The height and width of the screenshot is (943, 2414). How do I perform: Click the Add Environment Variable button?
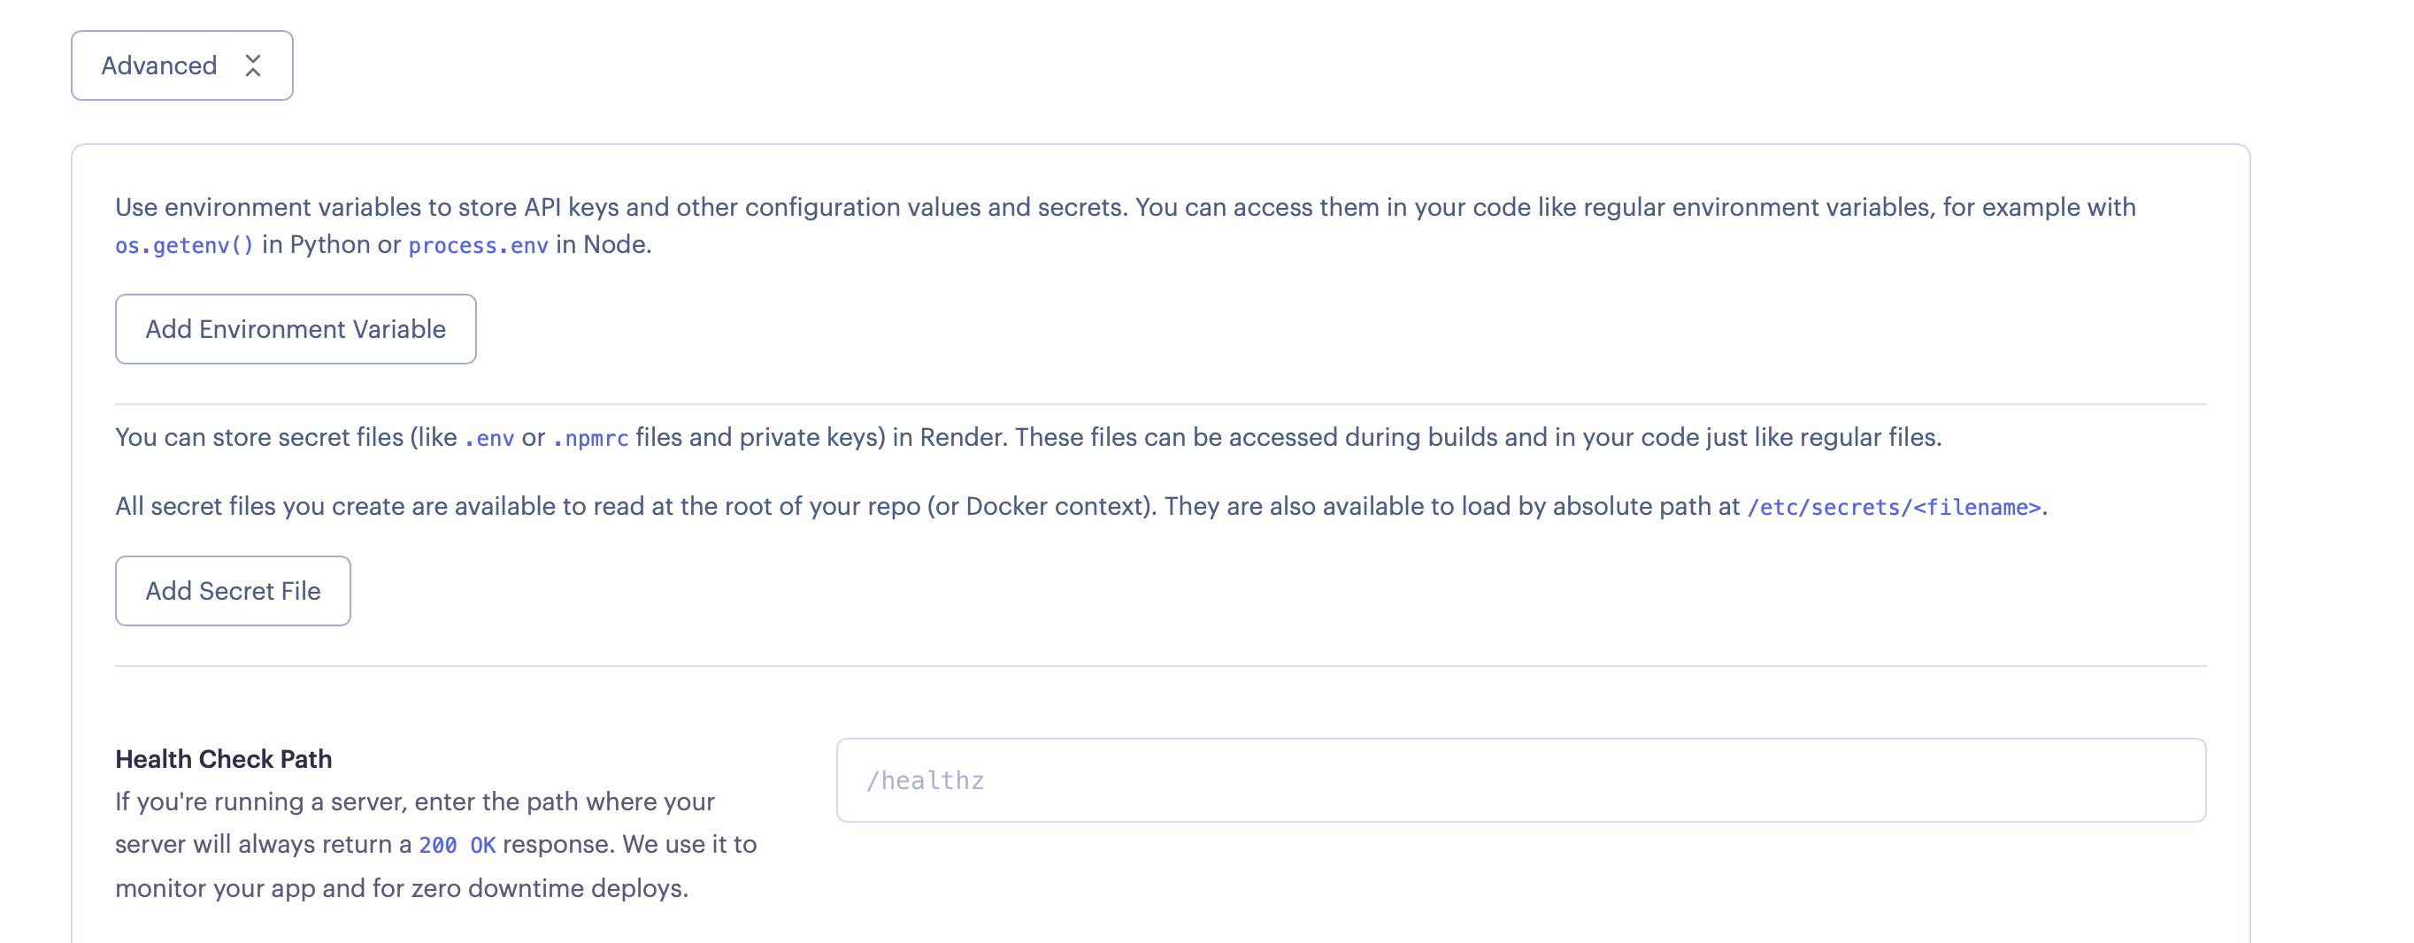click(x=296, y=329)
